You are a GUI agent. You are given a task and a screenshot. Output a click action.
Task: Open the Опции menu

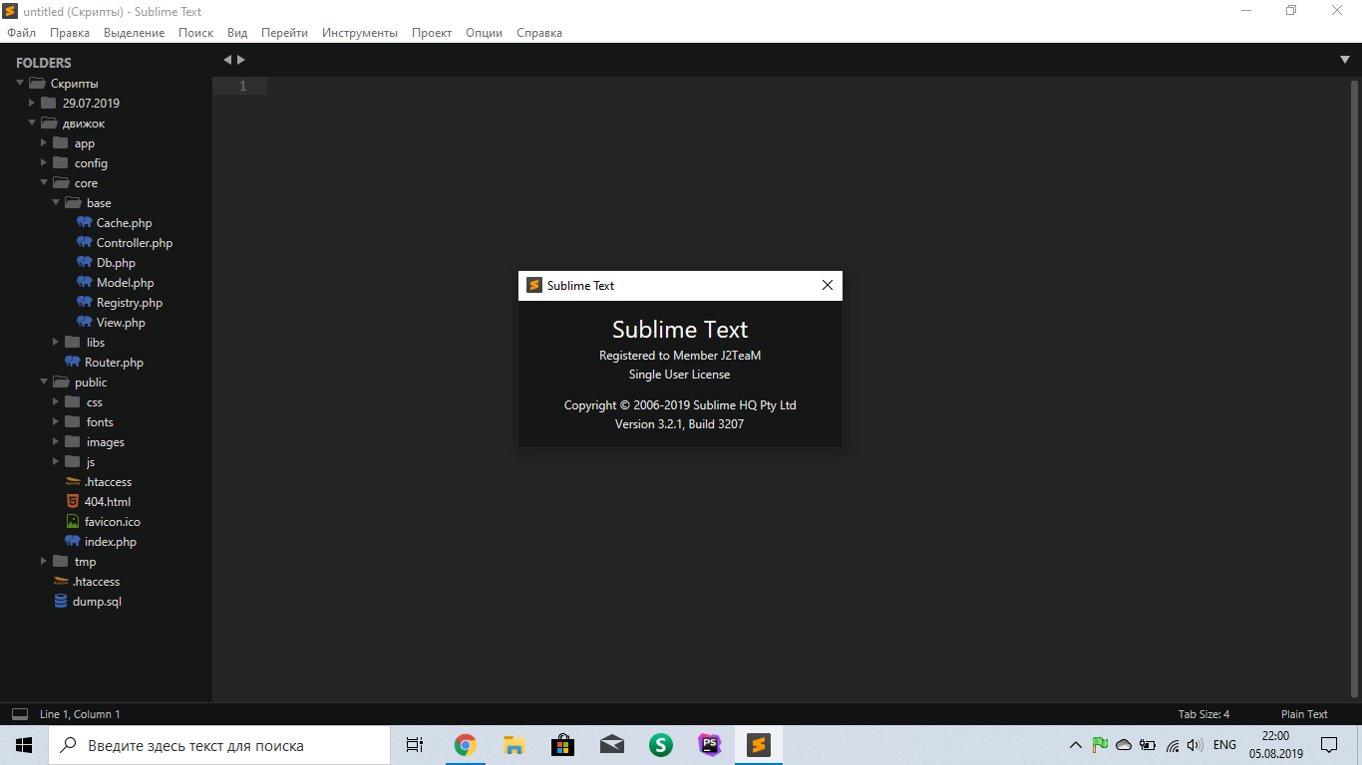click(484, 33)
